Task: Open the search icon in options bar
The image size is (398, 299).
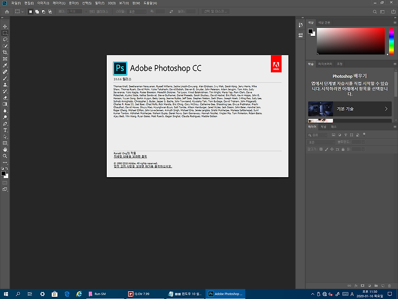Action: pos(375,12)
